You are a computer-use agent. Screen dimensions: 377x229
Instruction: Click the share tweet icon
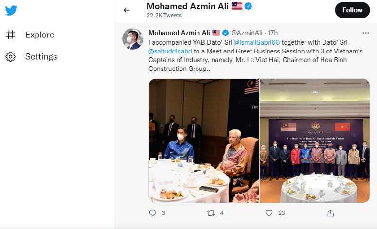(x=330, y=213)
